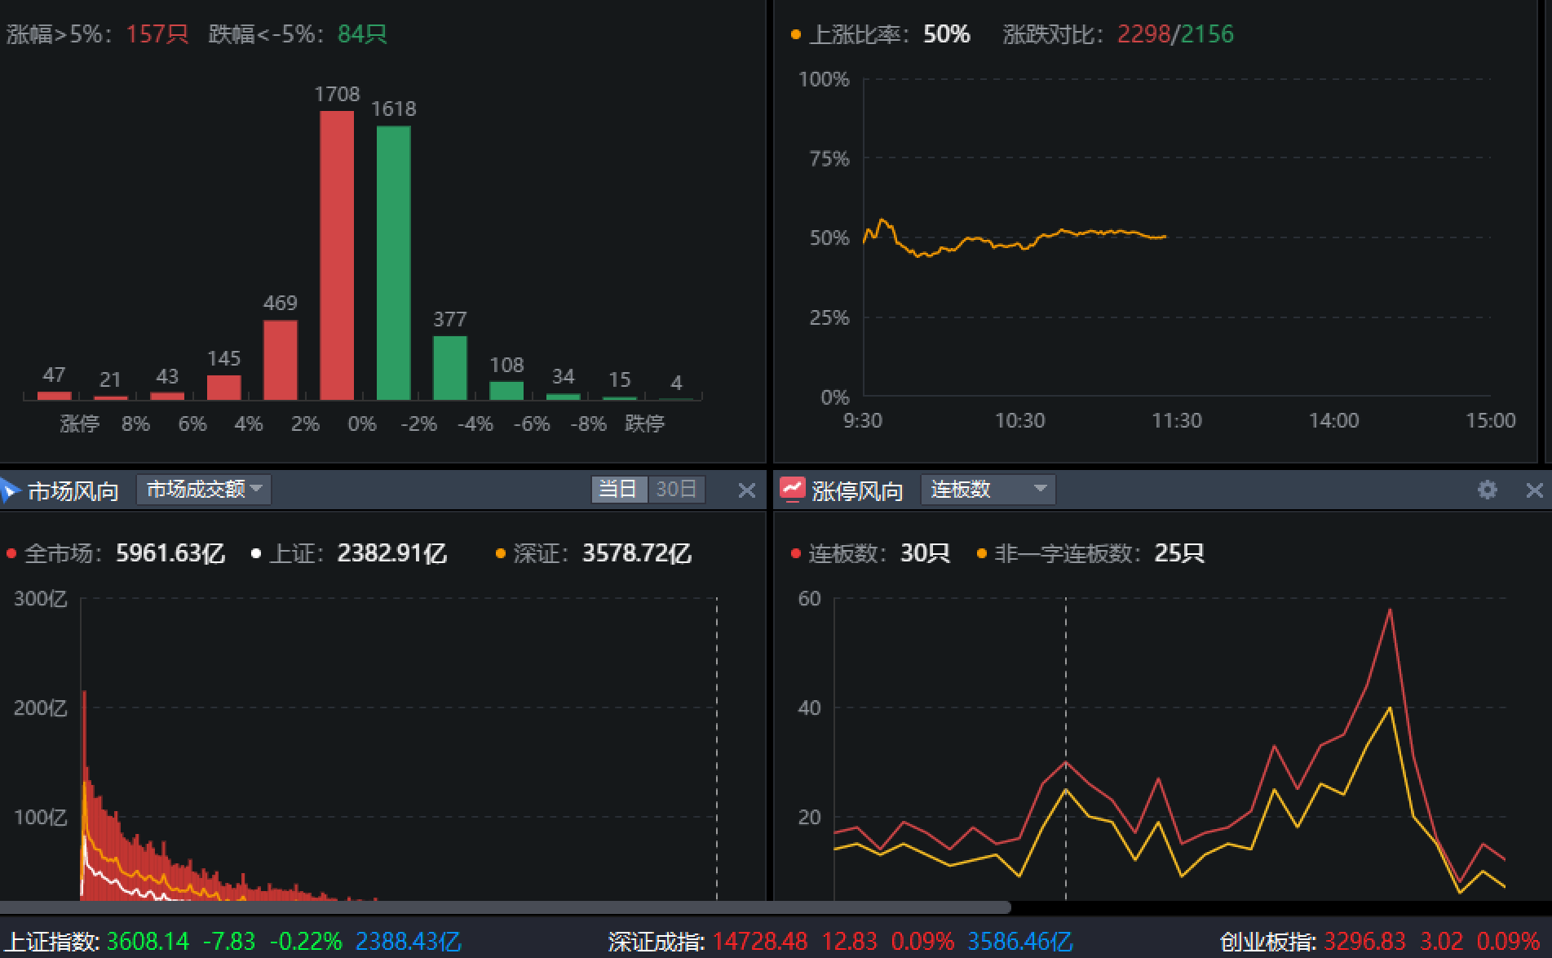Click the green bar labeled 1618

click(x=393, y=263)
